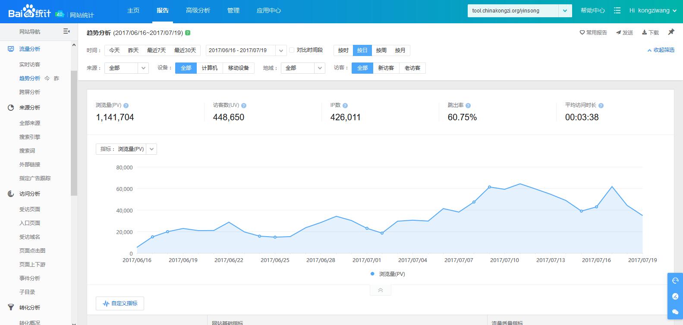Open the 指标 浏览量(PV) metric dropdown
The width and height of the screenshot is (683, 325).
tap(126, 149)
